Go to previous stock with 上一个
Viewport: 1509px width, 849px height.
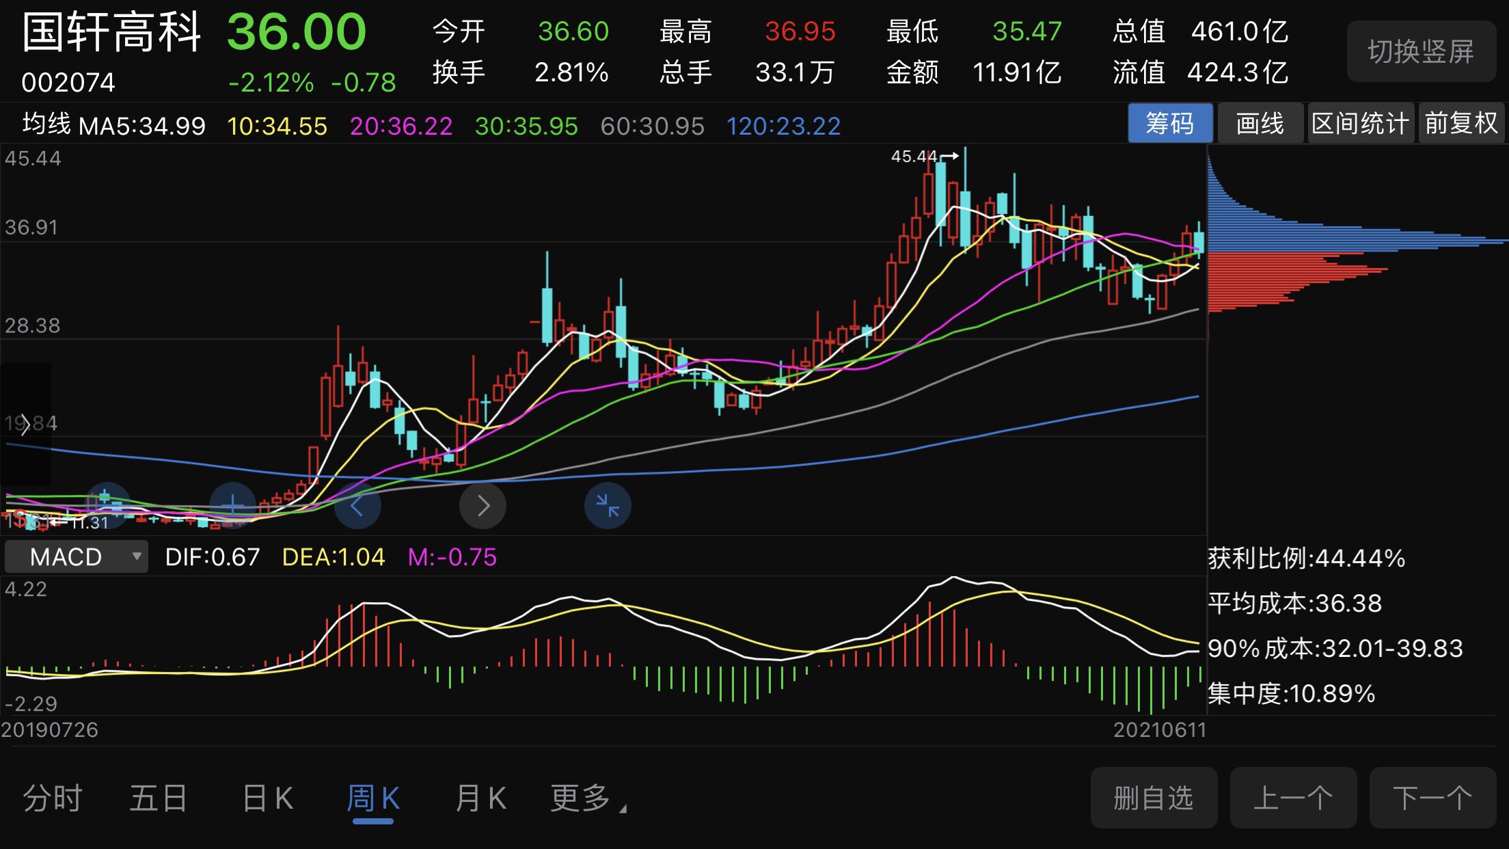pos(1293,798)
